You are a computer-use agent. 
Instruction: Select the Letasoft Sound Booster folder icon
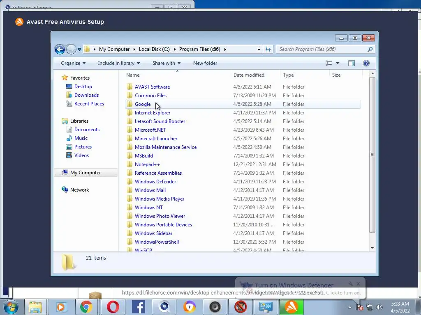pyautogui.click(x=130, y=121)
